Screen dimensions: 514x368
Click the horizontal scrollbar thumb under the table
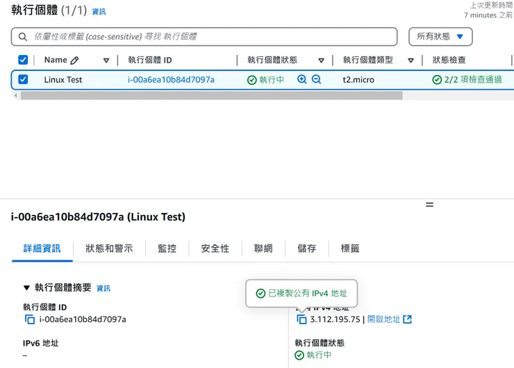pyautogui.click(x=211, y=95)
